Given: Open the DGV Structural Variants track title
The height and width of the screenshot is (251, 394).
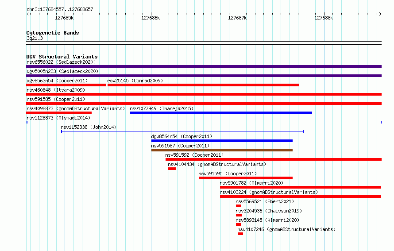Looking at the screenshot, I should click(x=62, y=57).
